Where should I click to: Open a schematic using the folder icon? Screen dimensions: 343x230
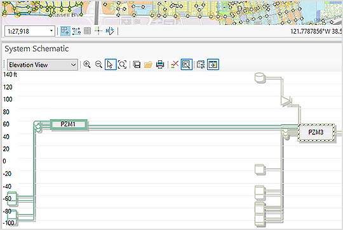point(148,65)
